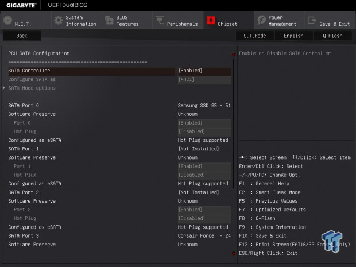Toggle Port 1 Enabled setting

pos(204,166)
